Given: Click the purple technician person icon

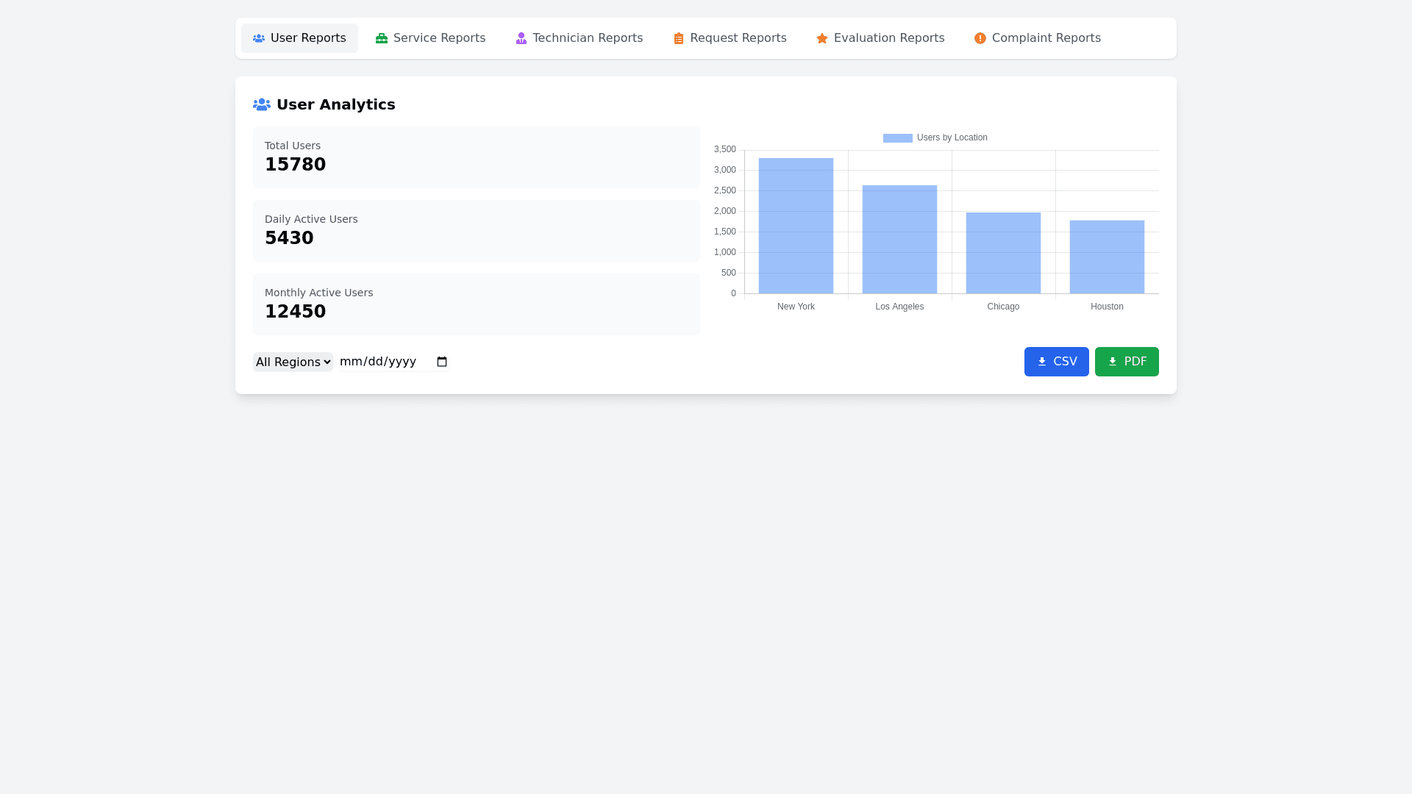Looking at the screenshot, I should (x=521, y=38).
